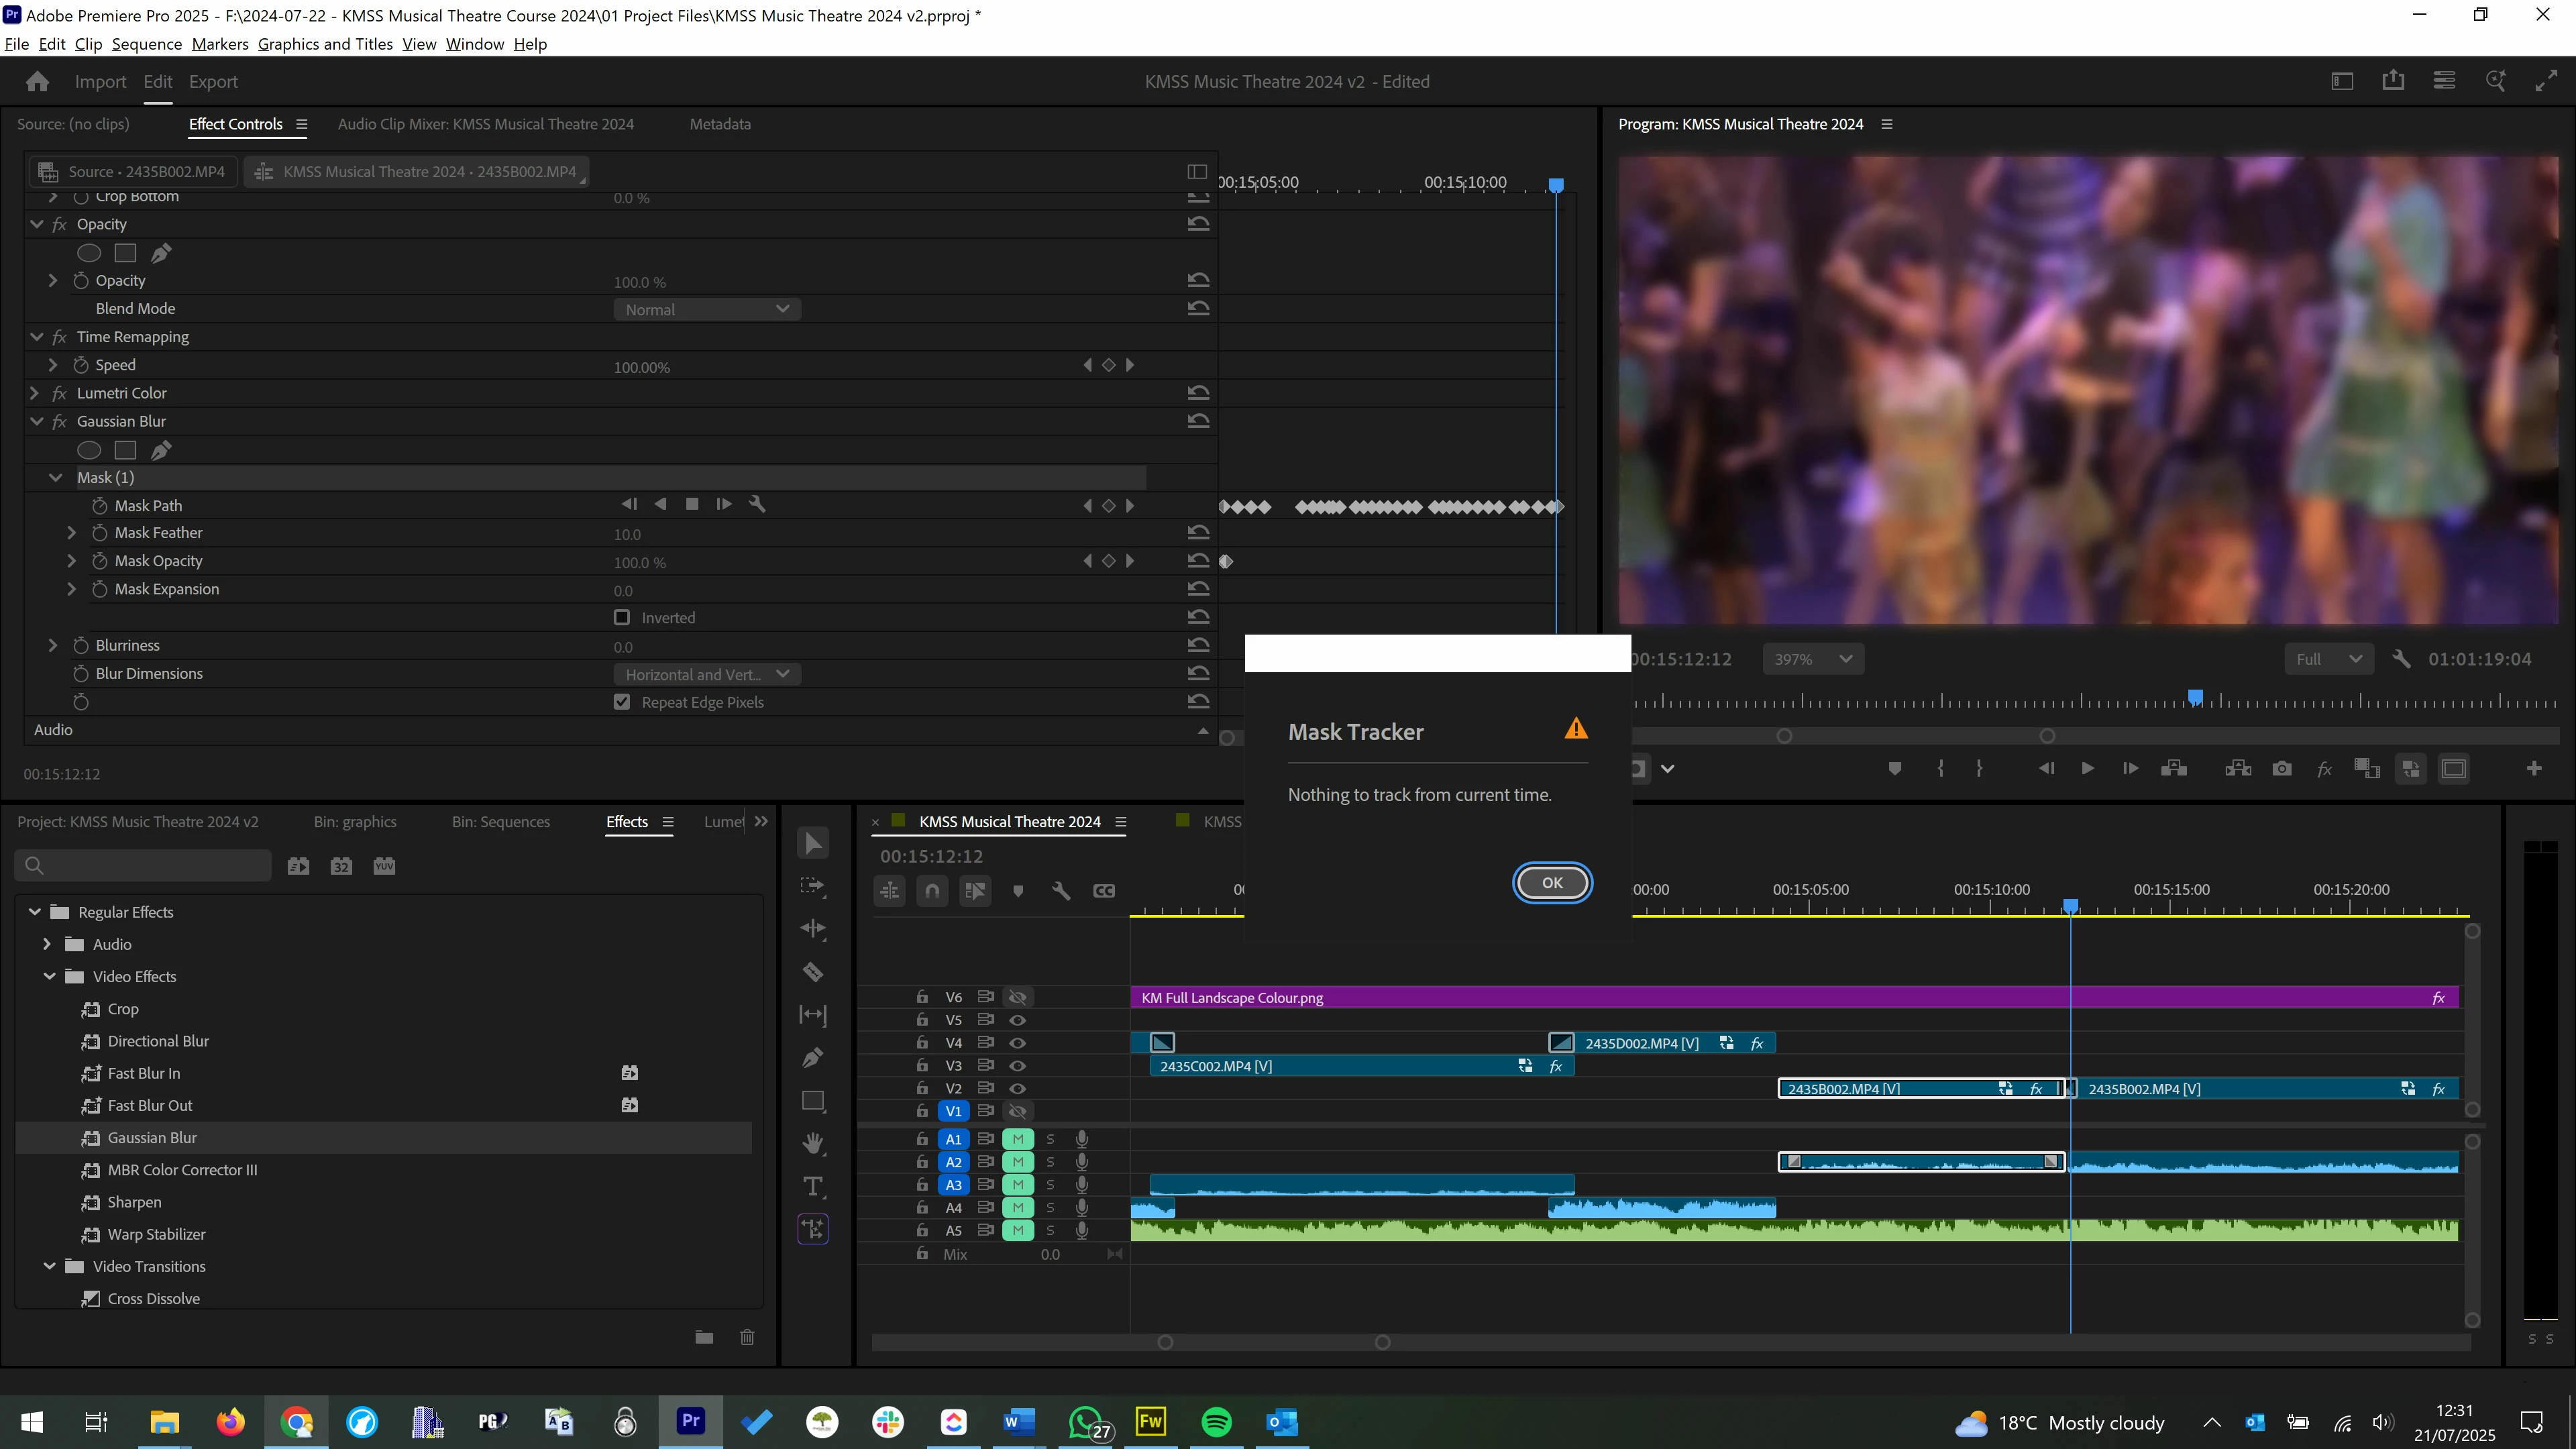The height and width of the screenshot is (1449, 2576).
Task: Click the Effects panel search field
Action: [x=150, y=866]
